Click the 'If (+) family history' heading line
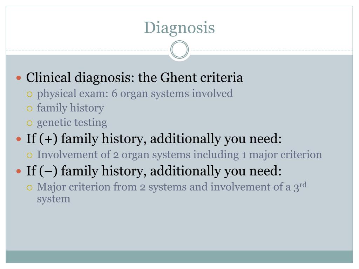The height and width of the screenshot is (269, 359). coord(154,139)
